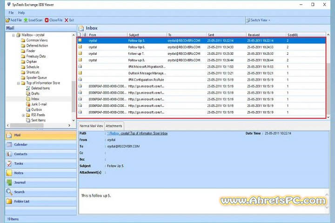Screen dimensions: 335x223
Task: Sort messages by Subject column header
Action: [147, 35]
